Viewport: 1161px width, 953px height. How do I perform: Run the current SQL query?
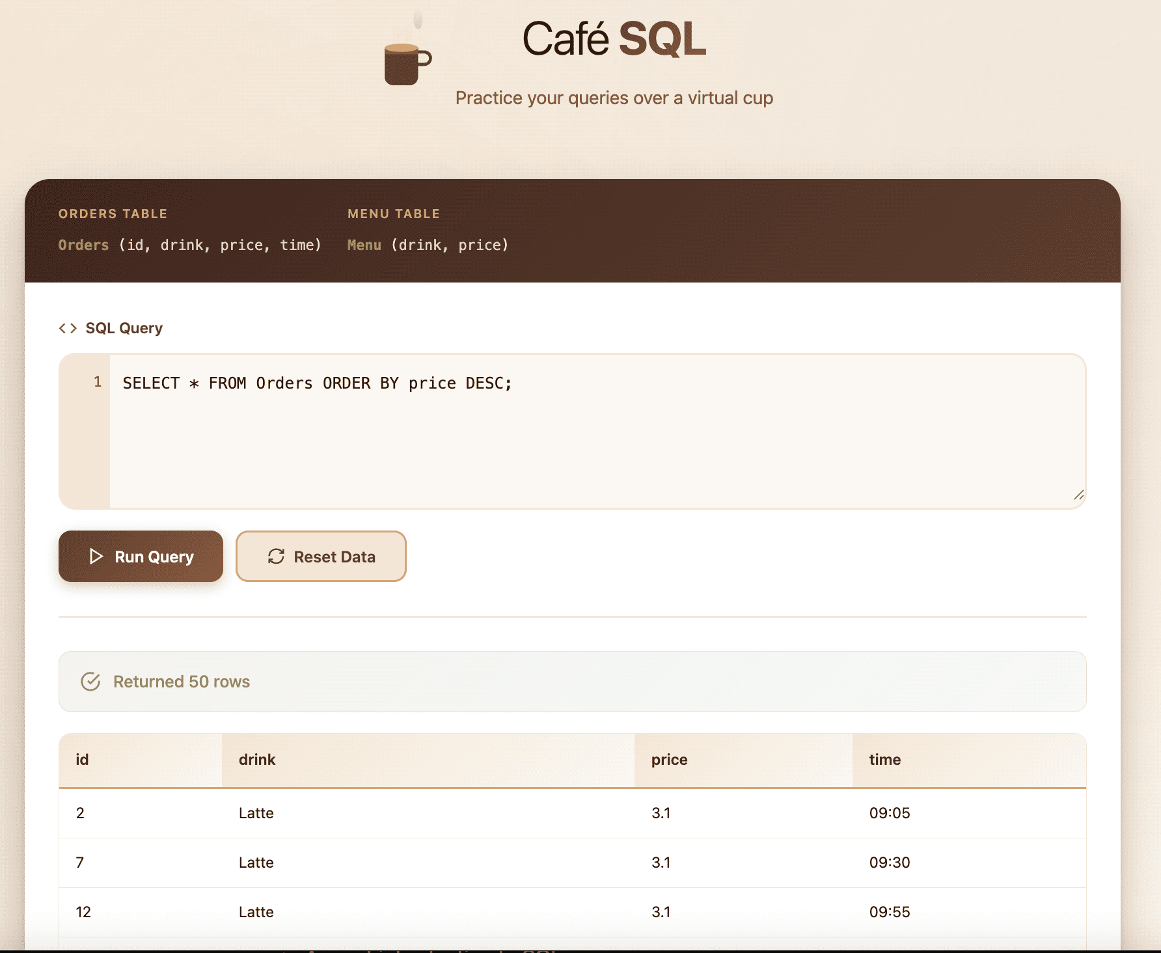[x=140, y=557]
